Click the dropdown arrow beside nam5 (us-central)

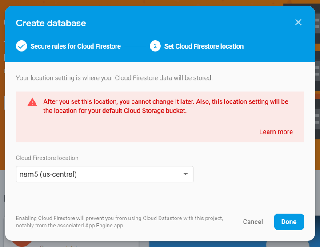[185, 174]
